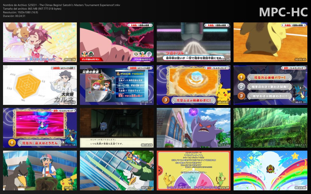Select the thumbnail timestamped 00:01:26
The width and height of the screenshot is (311, 194).
coord(40,42)
